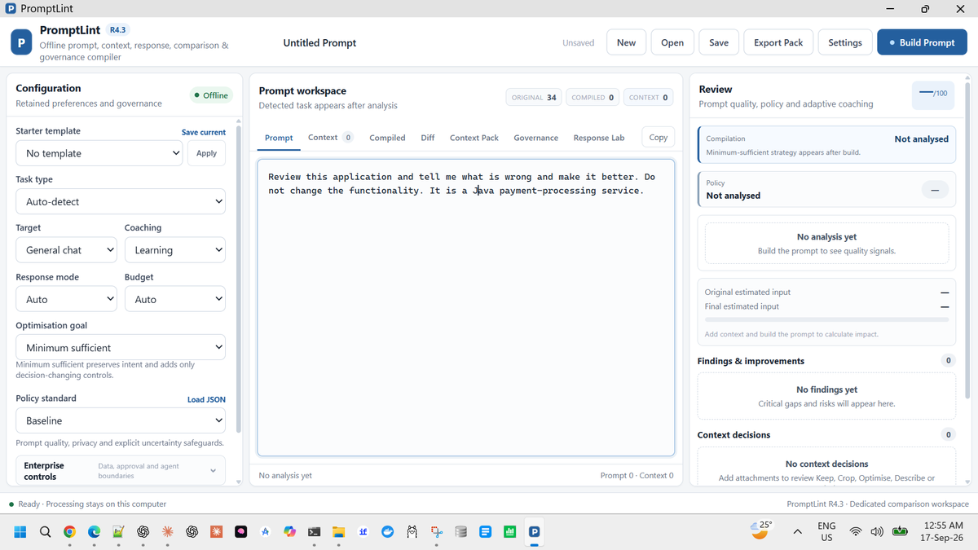Click the COMPILED 0 counter badge
978x550 pixels.
click(x=593, y=97)
